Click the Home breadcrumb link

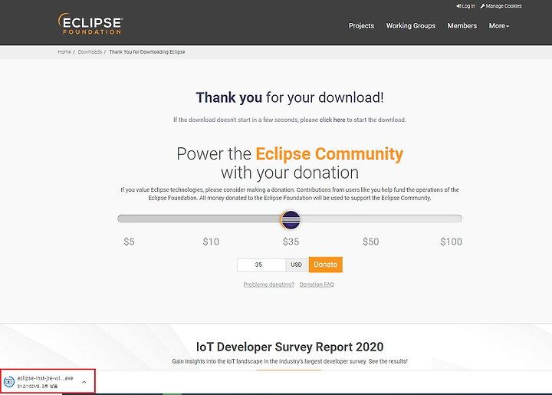(64, 51)
